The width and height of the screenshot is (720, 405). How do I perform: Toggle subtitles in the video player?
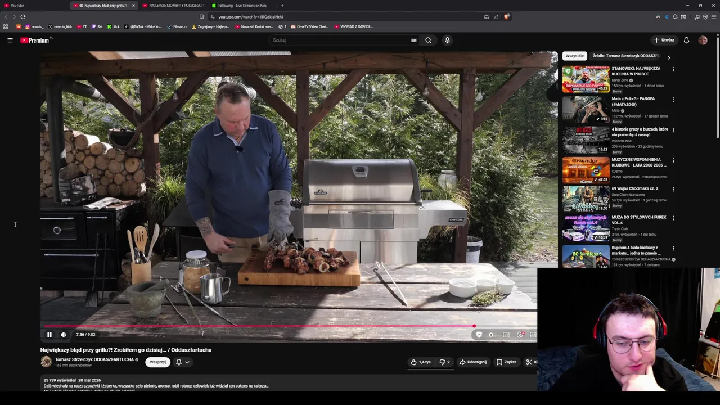click(x=506, y=335)
